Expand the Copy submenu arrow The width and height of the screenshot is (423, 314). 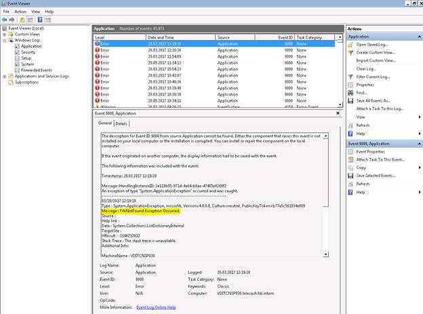pyautogui.click(x=420, y=168)
